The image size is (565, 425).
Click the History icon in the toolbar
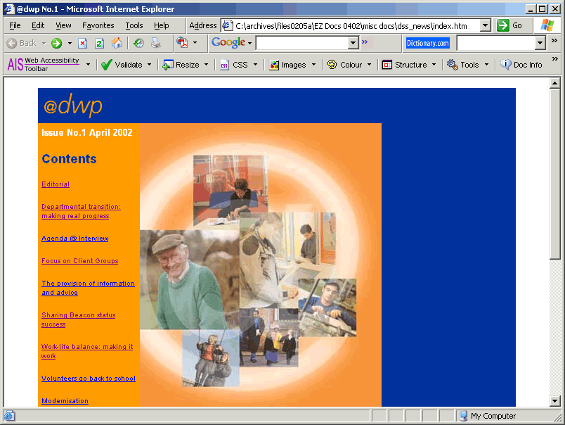pyautogui.click(x=138, y=44)
